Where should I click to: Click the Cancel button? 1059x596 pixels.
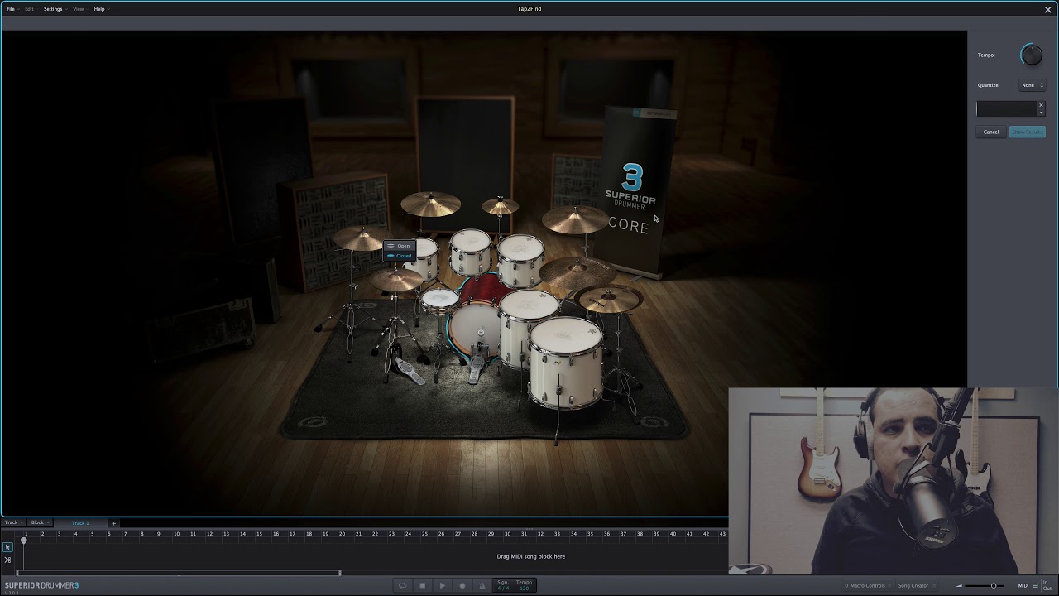991,132
